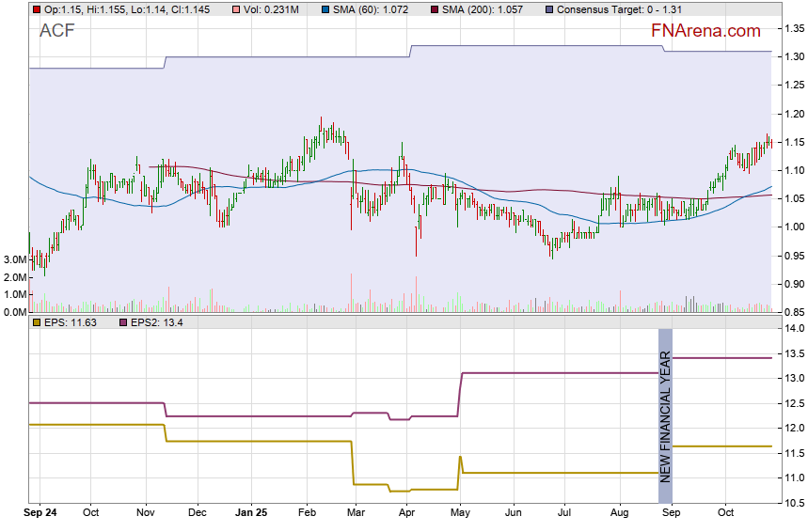808x532 pixels.
Task: Click the EPS2: 13.4 legend text
Action: tap(156, 322)
